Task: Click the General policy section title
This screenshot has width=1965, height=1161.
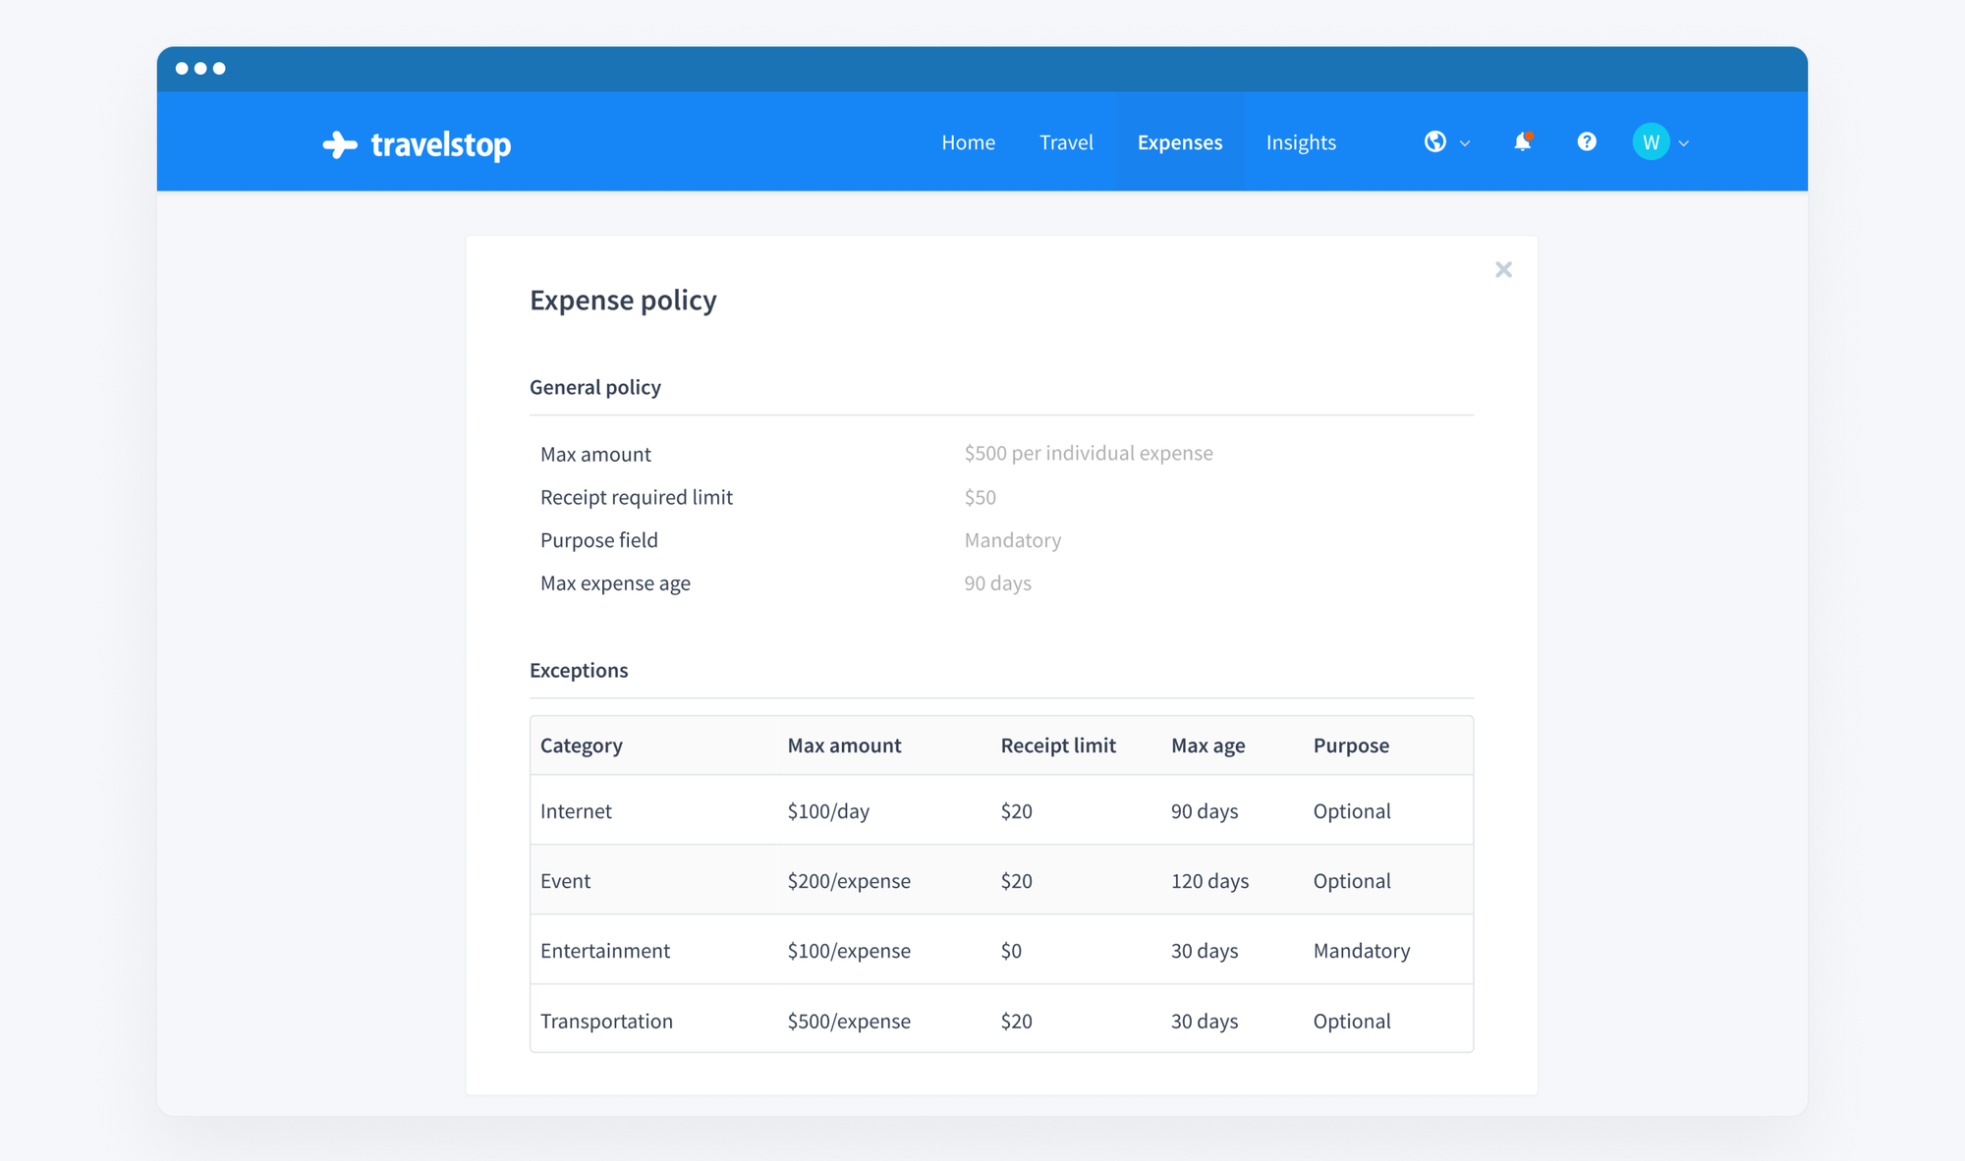Action: tap(595, 387)
